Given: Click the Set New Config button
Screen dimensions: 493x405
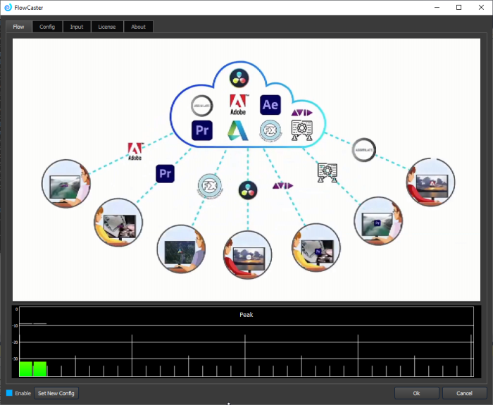Looking at the screenshot, I should click(56, 393).
